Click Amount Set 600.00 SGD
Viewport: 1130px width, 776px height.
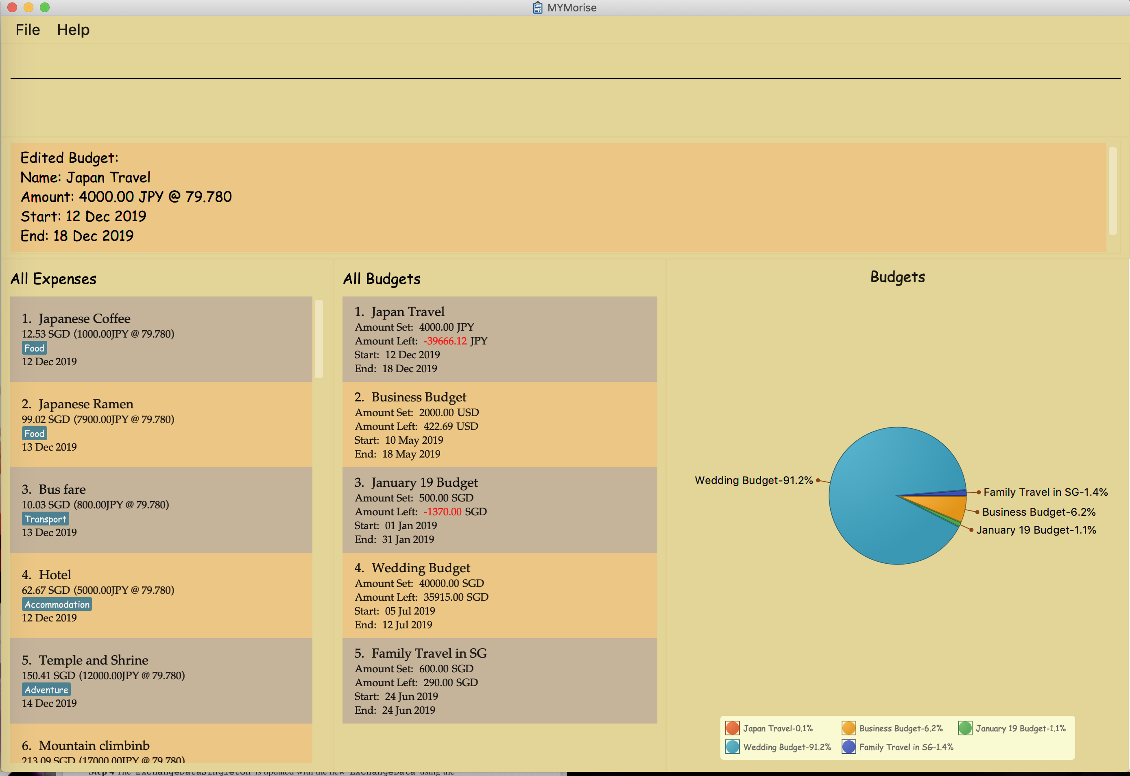(414, 669)
